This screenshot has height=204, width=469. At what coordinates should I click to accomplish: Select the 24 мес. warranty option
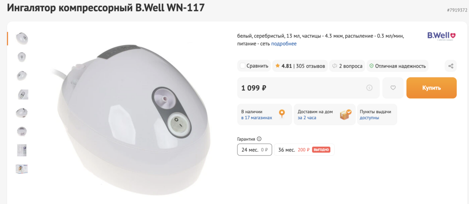255,150
